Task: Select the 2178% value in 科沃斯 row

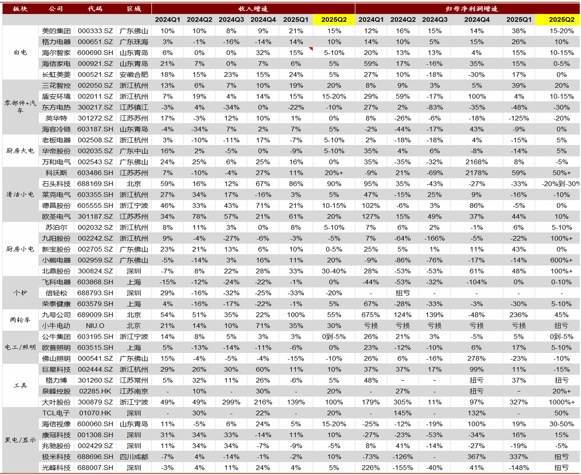Action: [x=477, y=173]
